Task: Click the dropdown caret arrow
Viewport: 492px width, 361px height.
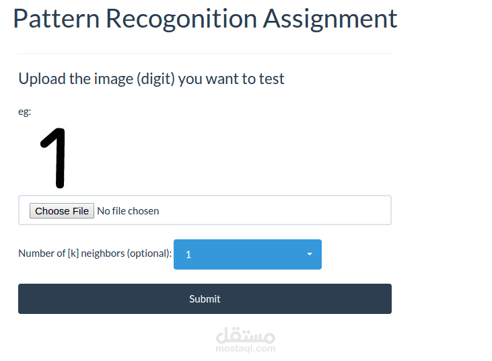Action: pos(310,255)
